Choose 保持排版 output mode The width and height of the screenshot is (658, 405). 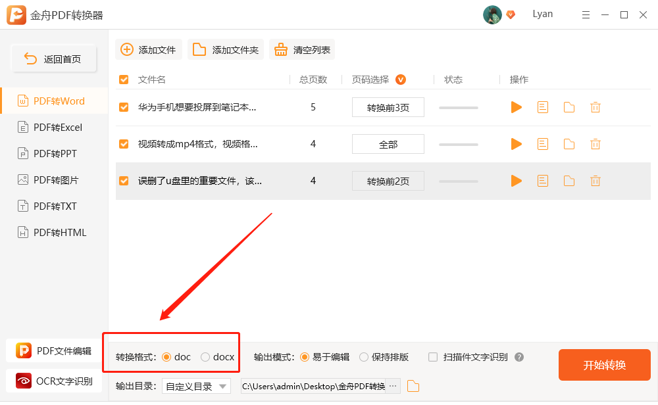pos(364,357)
